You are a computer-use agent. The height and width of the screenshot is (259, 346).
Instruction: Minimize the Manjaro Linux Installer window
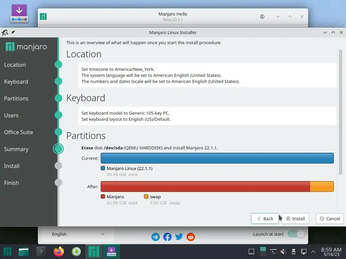[325, 32]
